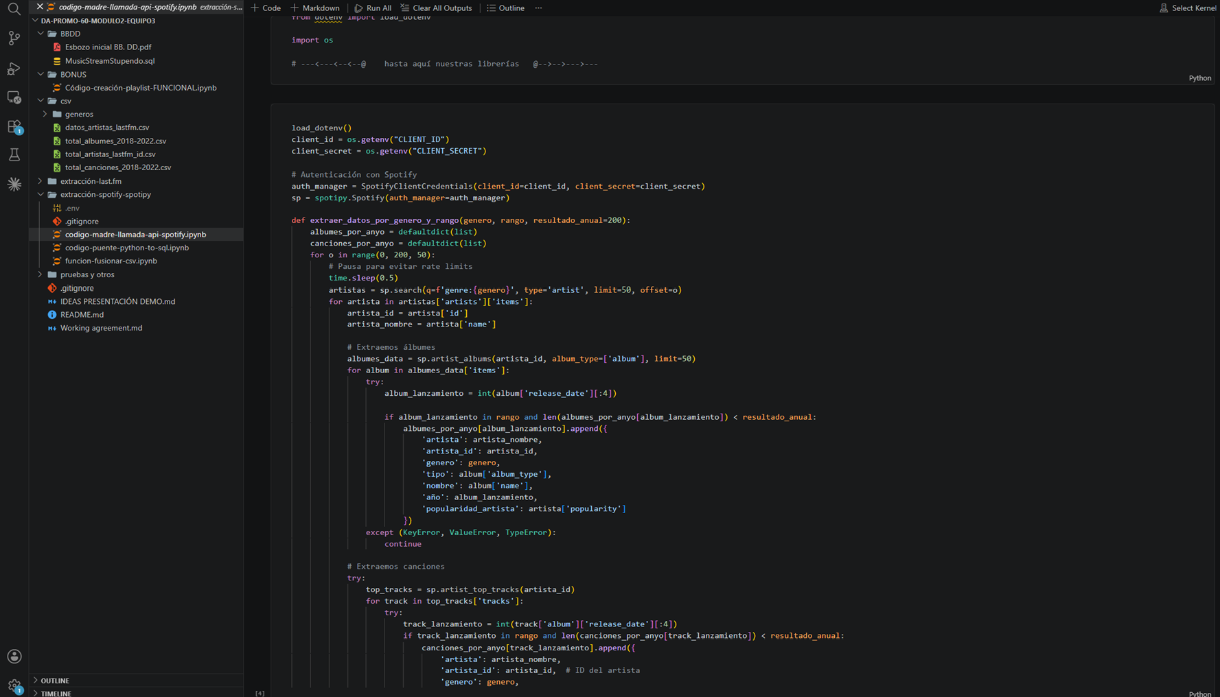The height and width of the screenshot is (697, 1220).
Task: Open the Testing flask view
Action: [x=14, y=155]
